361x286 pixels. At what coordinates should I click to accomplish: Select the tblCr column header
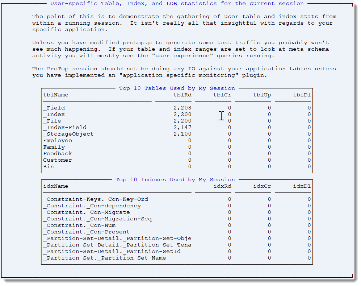click(x=222, y=95)
